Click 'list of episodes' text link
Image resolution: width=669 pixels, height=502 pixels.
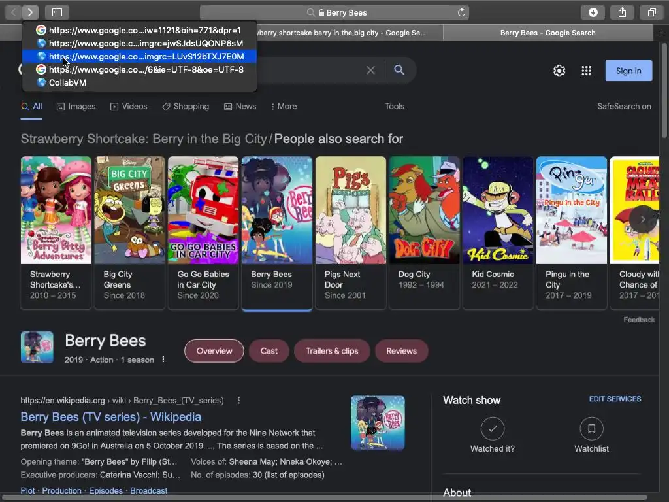294,475
